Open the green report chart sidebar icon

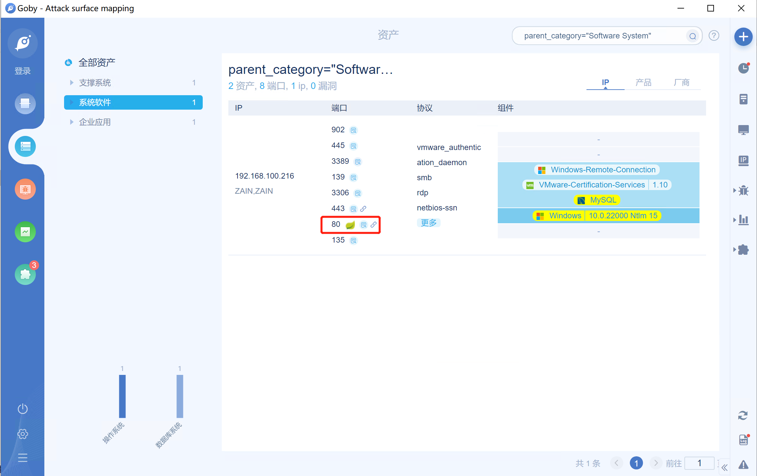click(25, 232)
